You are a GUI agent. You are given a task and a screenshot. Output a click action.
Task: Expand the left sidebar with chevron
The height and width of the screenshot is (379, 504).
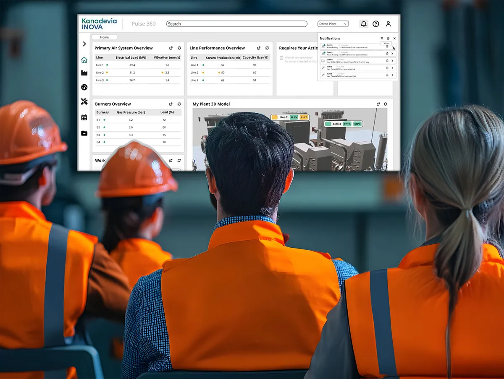pos(84,44)
